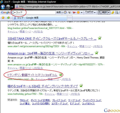
Task: Open the 翻訳 translate dropdown arrow
Action: pos(108,13)
